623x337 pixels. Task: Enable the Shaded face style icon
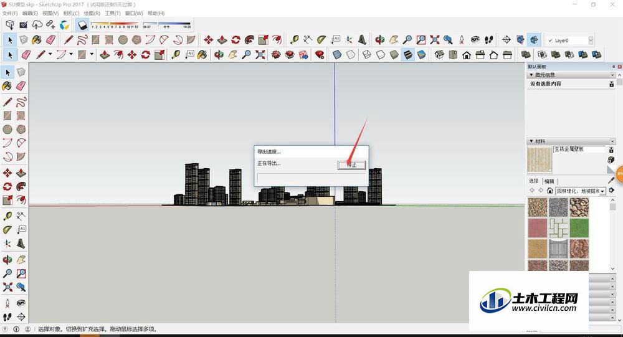394,54
